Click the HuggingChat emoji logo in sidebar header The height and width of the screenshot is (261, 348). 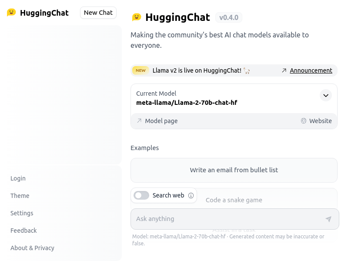click(11, 13)
